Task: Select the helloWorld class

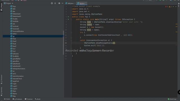Action: [x=15, y=64]
